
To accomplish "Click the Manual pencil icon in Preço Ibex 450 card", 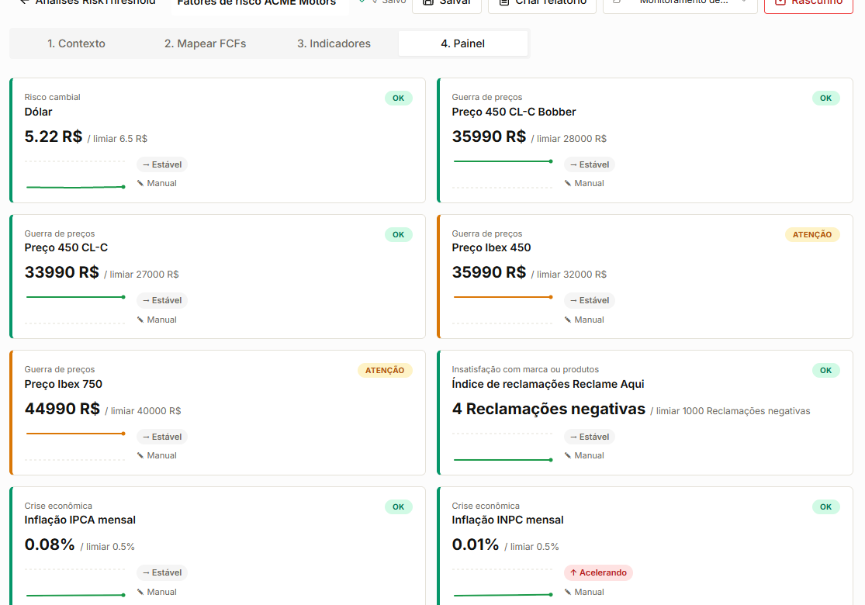I will [x=568, y=320].
